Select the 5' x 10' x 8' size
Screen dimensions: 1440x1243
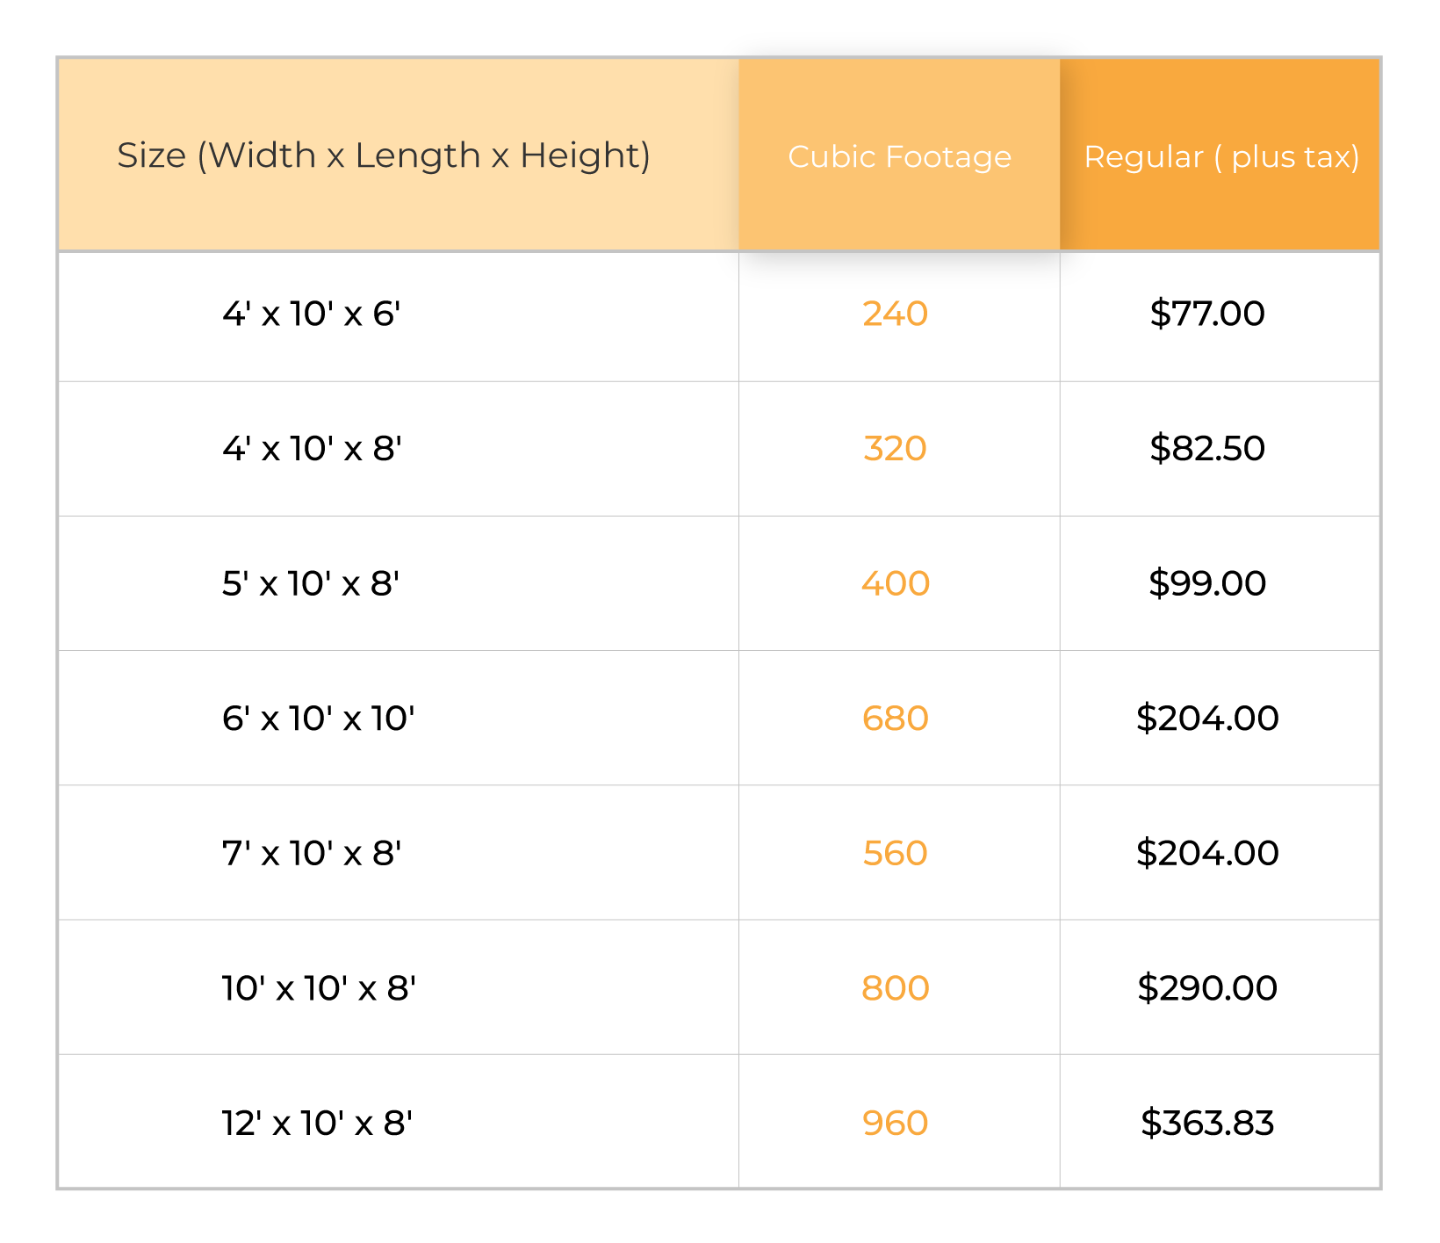tap(311, 583)
